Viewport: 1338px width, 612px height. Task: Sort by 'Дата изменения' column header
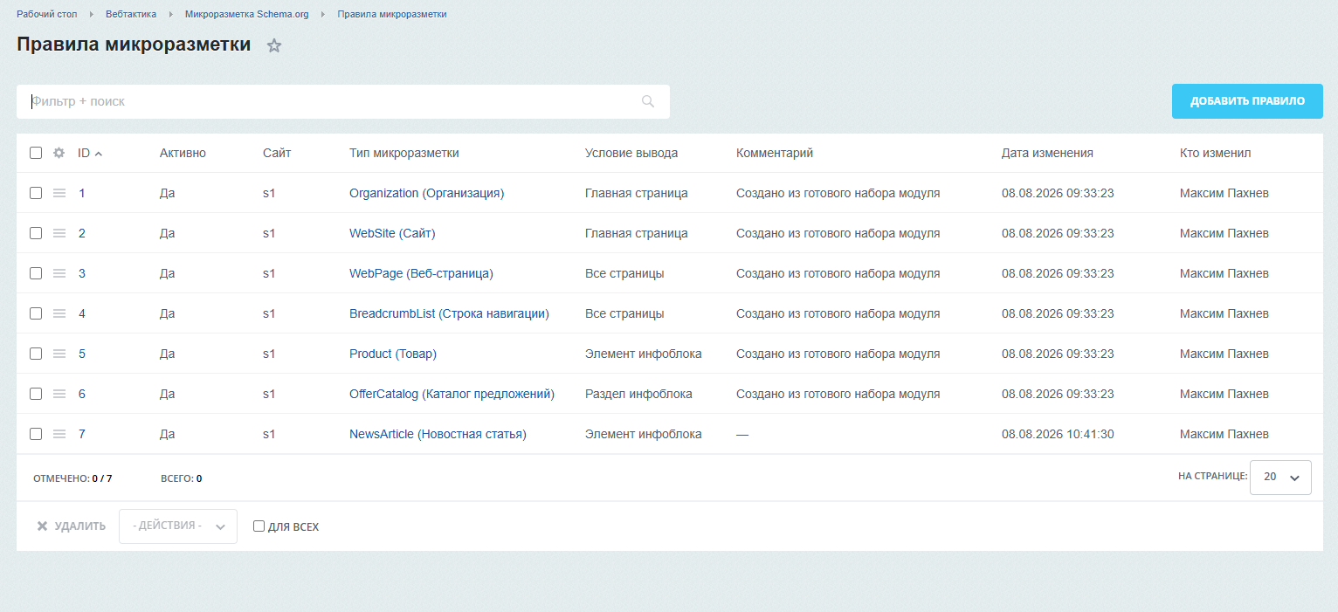click(x=1047, y=153)
